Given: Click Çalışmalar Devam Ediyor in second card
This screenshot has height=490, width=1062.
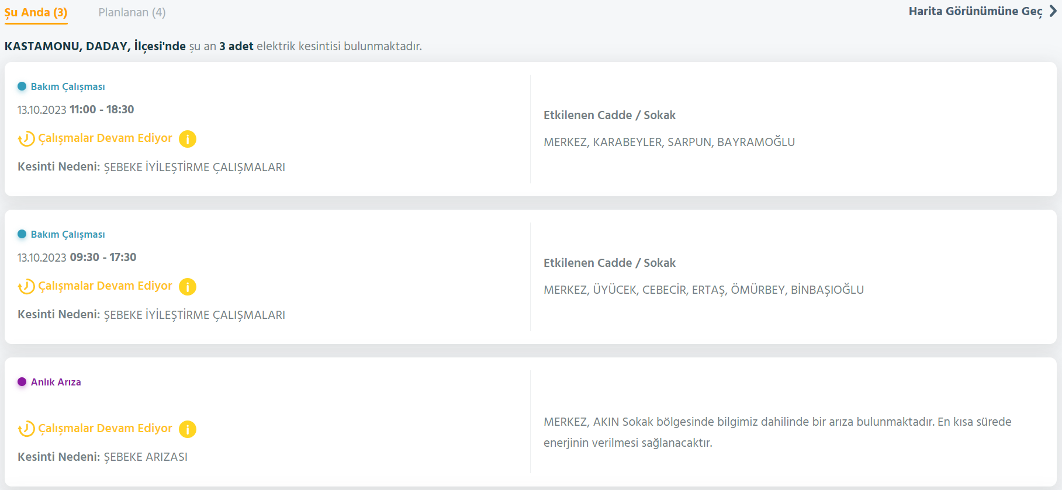Looking at the screenshot, I should point(105,286).
